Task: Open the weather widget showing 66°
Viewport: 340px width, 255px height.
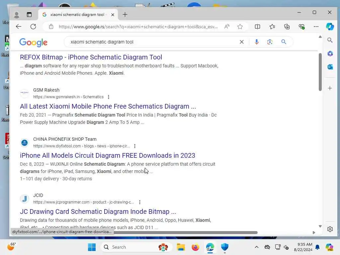Action: pyautogui.click(x=12, y=247)
